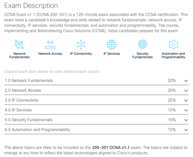
Task: Click the Network Access label under icon
Action: 50,54
